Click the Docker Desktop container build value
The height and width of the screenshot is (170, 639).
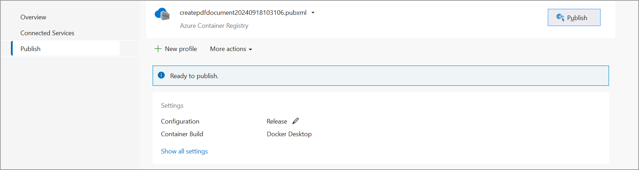(x=289, y=134)
